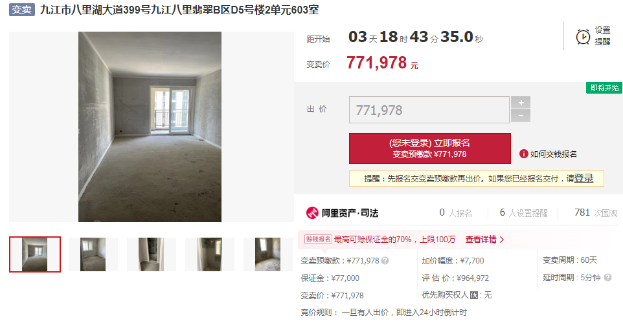Select the second room photo thumbnail
The height and width of the screenshot is (330, 623).
click(x=93, y=254)
